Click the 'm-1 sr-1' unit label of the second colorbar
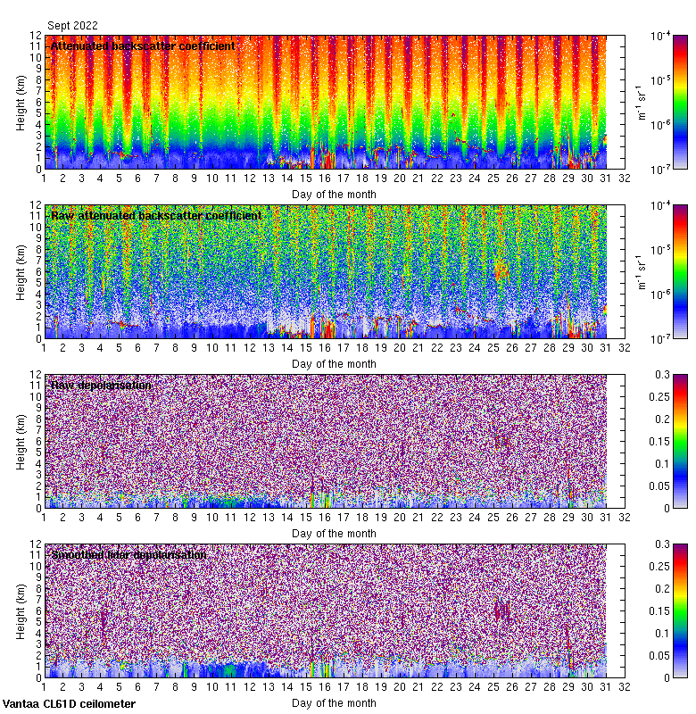696x714 pixels. tap(641, 271)
